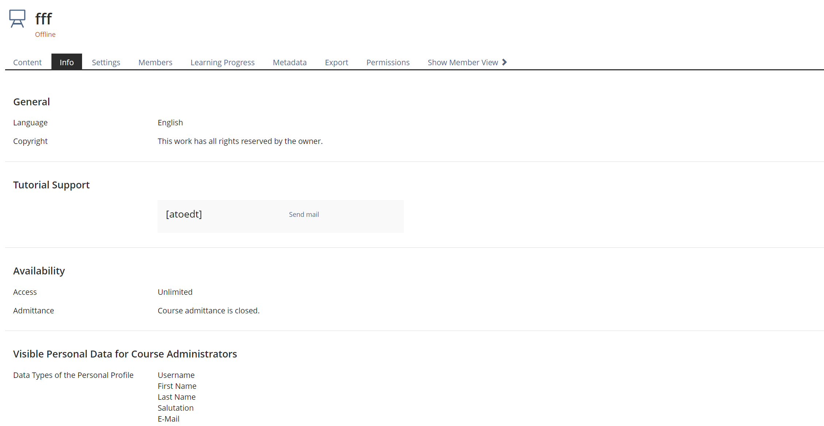Click the copyright rights reserved text
The width and height of the screenshot is (824, 426).
240,141
